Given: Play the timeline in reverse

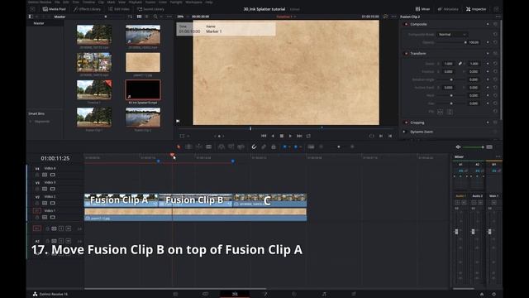Looking at the screenshot, I should 273,136.
